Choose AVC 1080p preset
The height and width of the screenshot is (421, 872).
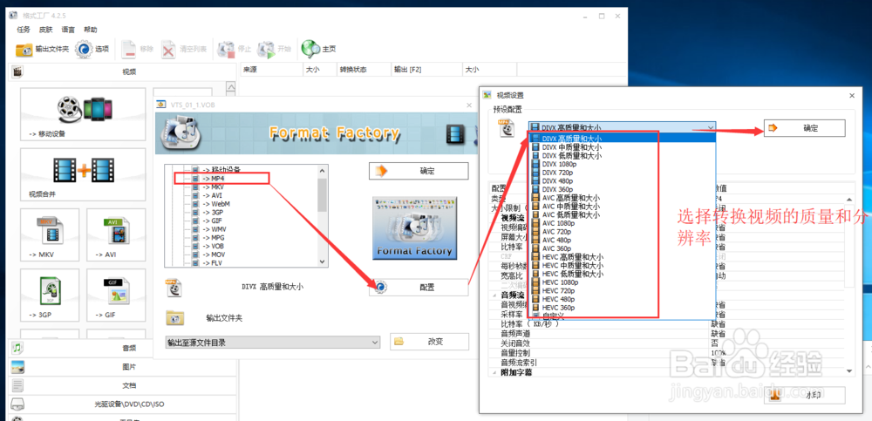tap(622, 223)
